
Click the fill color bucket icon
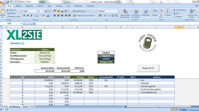pyautogui.click(x=43, y=16)
